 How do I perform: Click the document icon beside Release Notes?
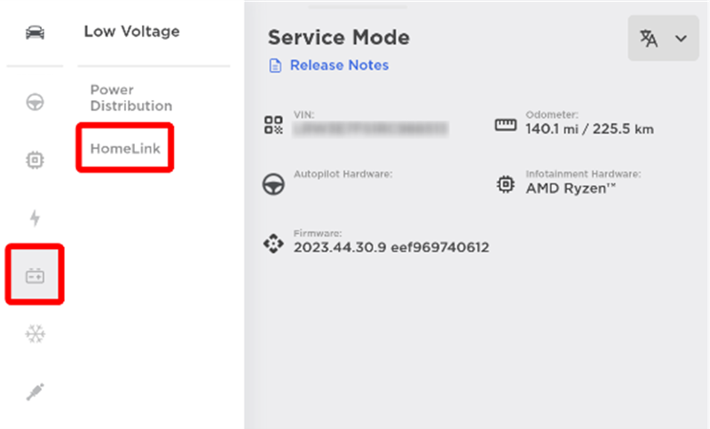[275, 66]
